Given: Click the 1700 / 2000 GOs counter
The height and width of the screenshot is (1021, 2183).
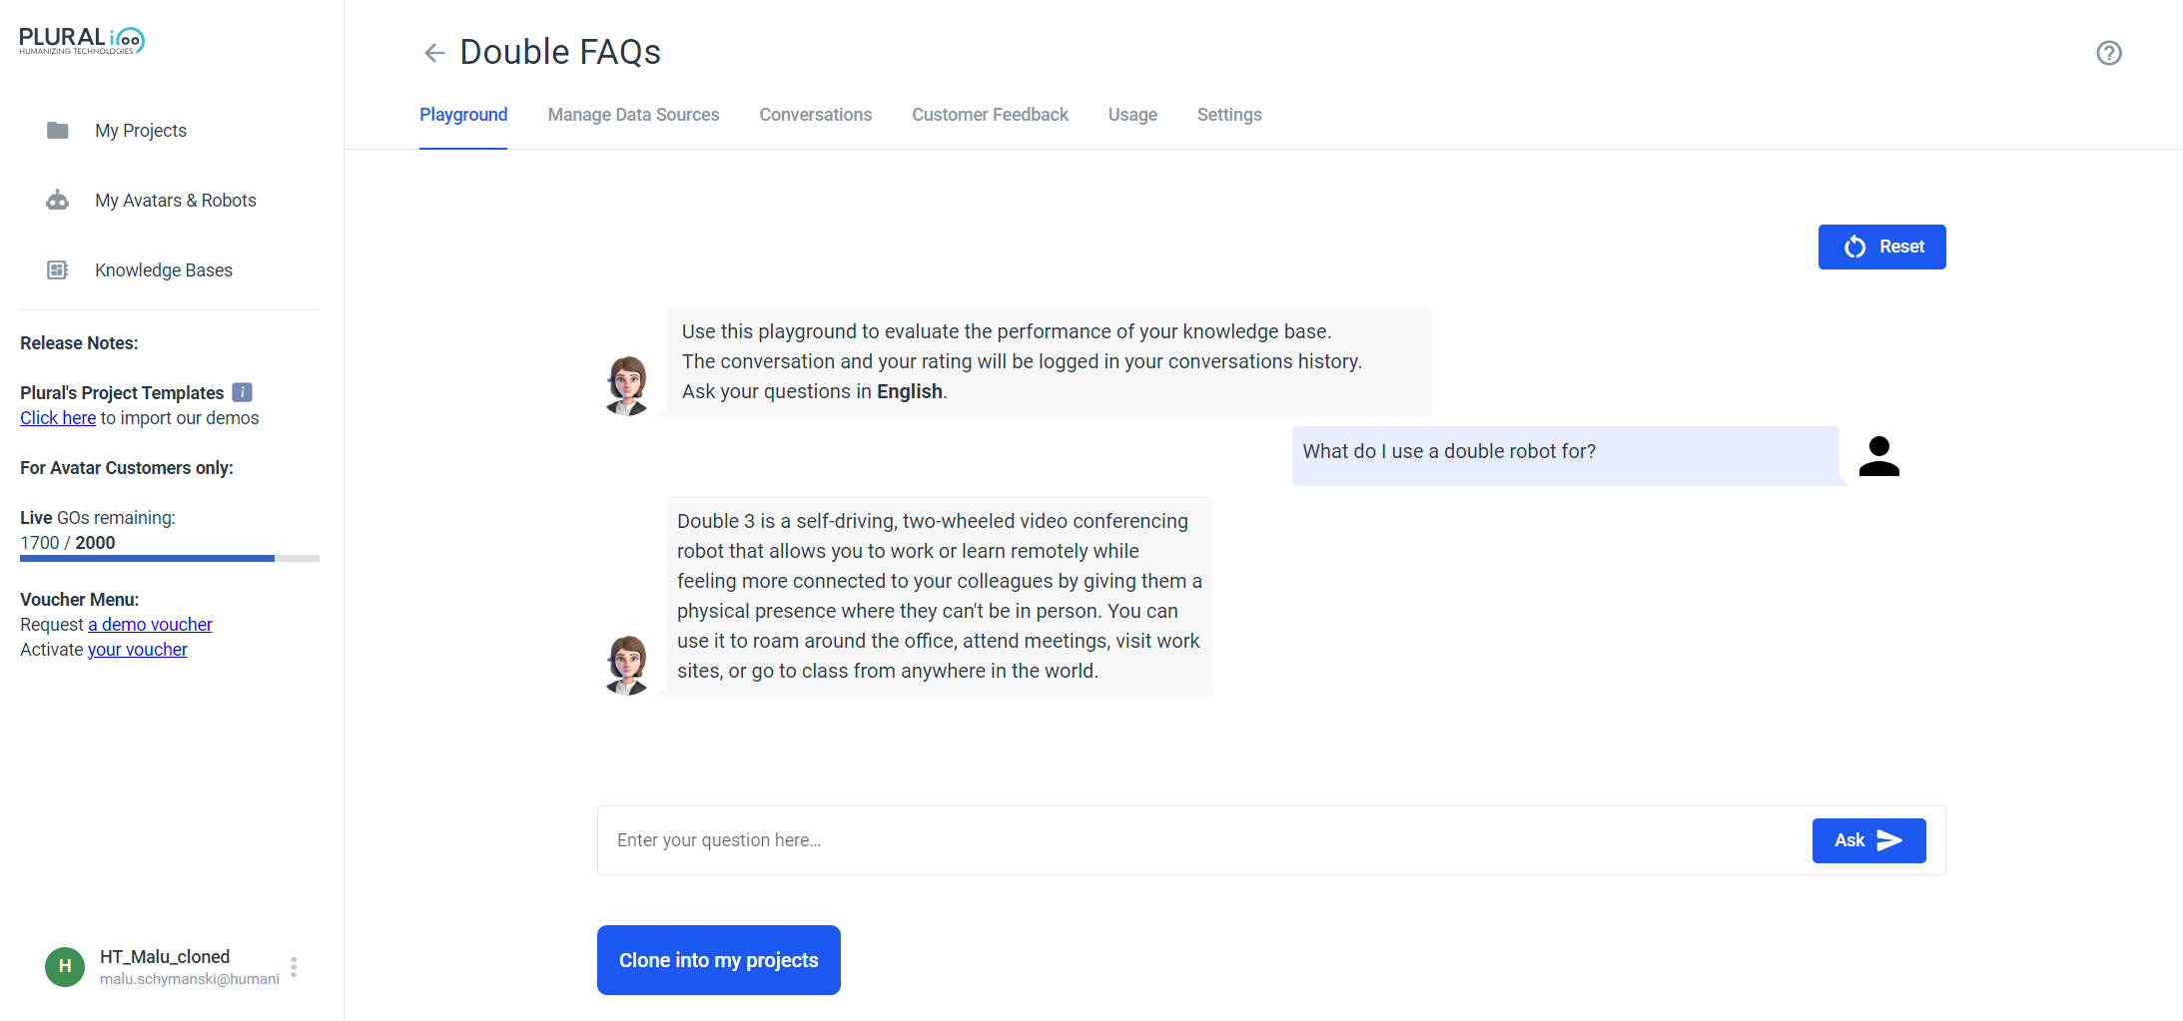Looking at the screenshot, I should [68, 543].
